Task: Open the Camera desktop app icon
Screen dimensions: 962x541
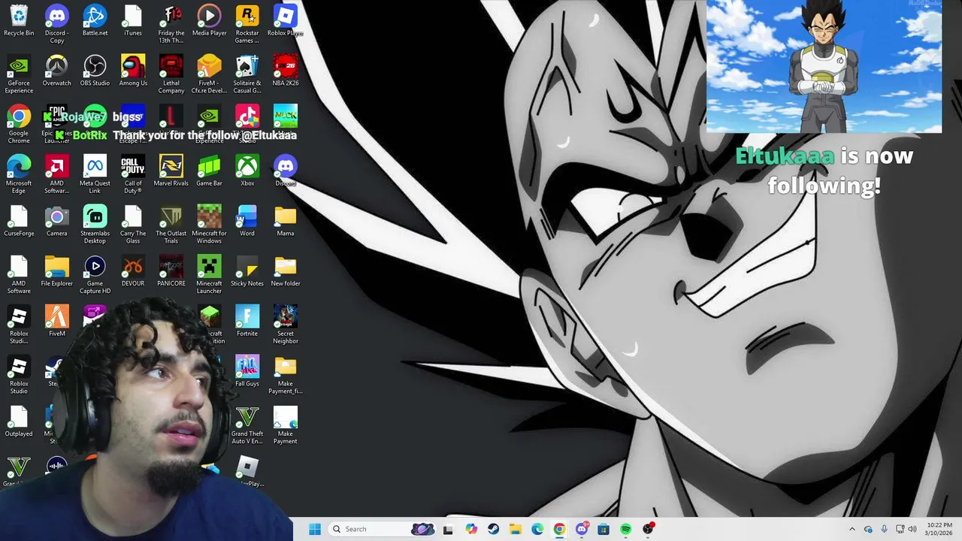Action: (x=56, y=221)
